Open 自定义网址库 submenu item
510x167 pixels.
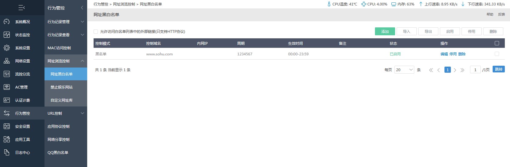[x=62, y=100]
